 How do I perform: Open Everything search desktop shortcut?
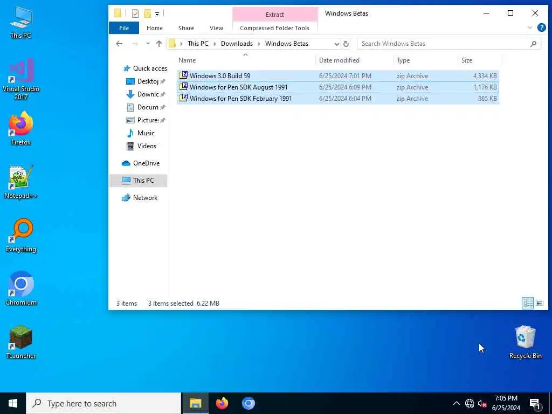pyautogui.click(x=21, y=236)
